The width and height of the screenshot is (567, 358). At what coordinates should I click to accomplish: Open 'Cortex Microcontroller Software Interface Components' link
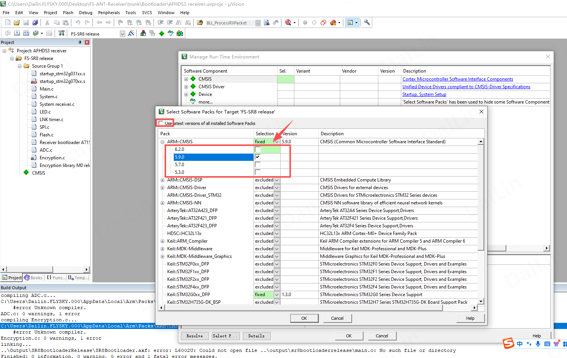tap(458, 79)
